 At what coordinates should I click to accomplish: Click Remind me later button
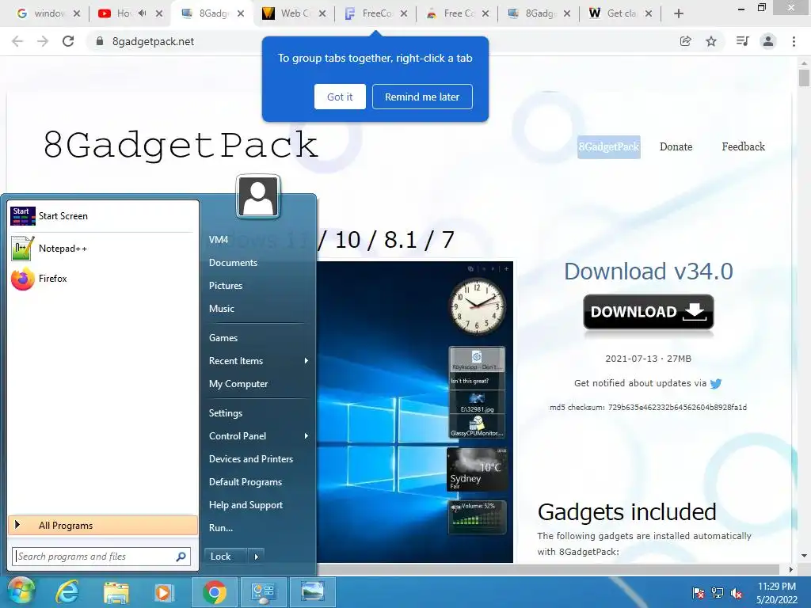click(422, 97)
